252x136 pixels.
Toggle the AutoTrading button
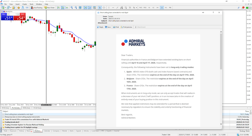36,8
